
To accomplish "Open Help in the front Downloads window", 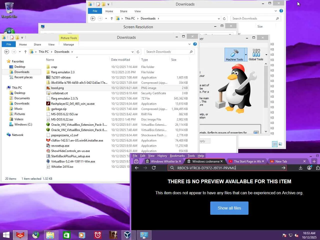I will click(x=195, y=44).
